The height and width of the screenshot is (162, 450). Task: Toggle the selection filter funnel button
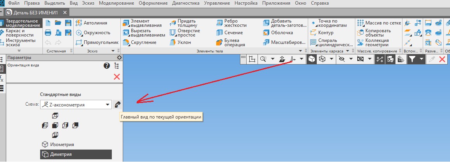pyautogui.click(x=412, y=59)
